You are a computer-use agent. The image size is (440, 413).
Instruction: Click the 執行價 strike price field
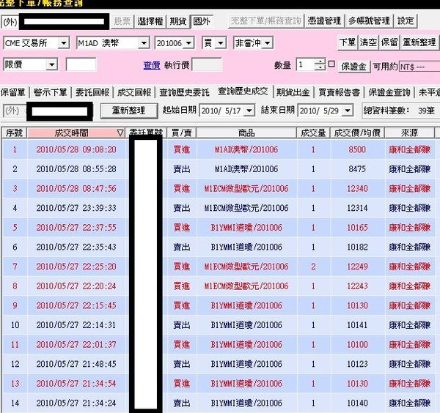pyautogui.click(x=207, y=64)
